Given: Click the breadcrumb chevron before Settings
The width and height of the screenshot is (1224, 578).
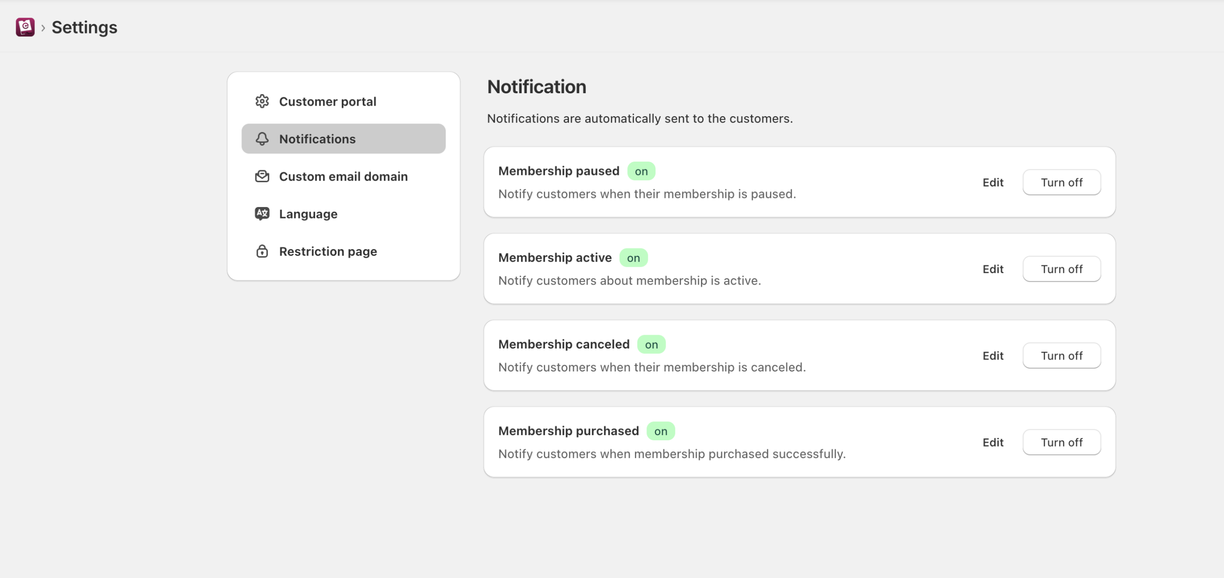Looking at the screenshot, I should pos(43,28).
